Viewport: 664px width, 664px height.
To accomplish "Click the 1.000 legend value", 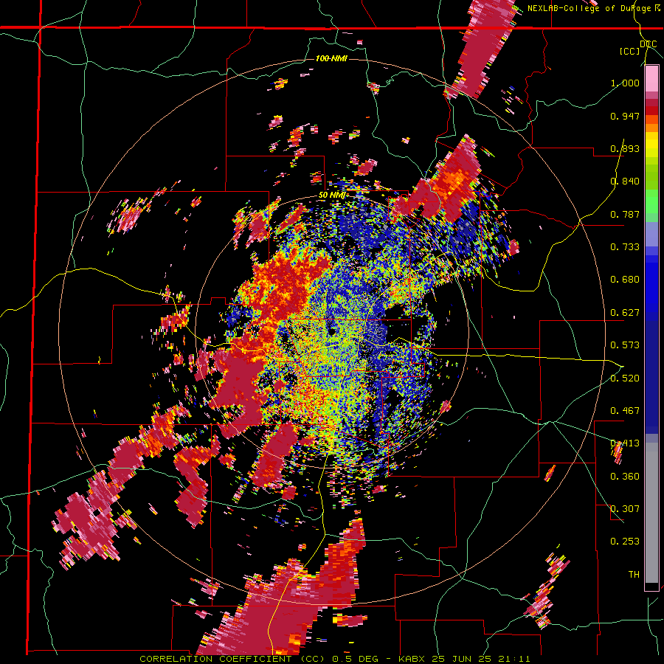I will coord(625,83).
